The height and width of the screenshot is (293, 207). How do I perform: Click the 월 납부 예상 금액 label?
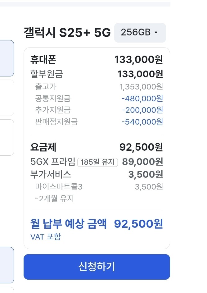click(68, 223)
